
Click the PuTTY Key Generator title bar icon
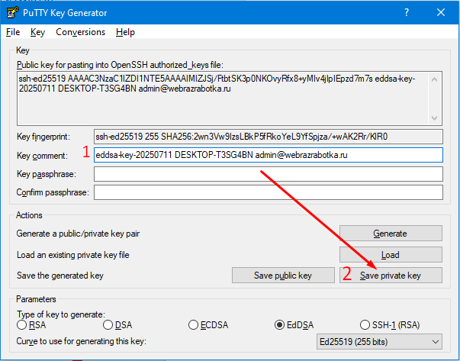(x=11, y=13)
